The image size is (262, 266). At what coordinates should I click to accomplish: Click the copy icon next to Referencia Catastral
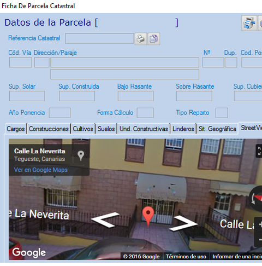point(154,39)
